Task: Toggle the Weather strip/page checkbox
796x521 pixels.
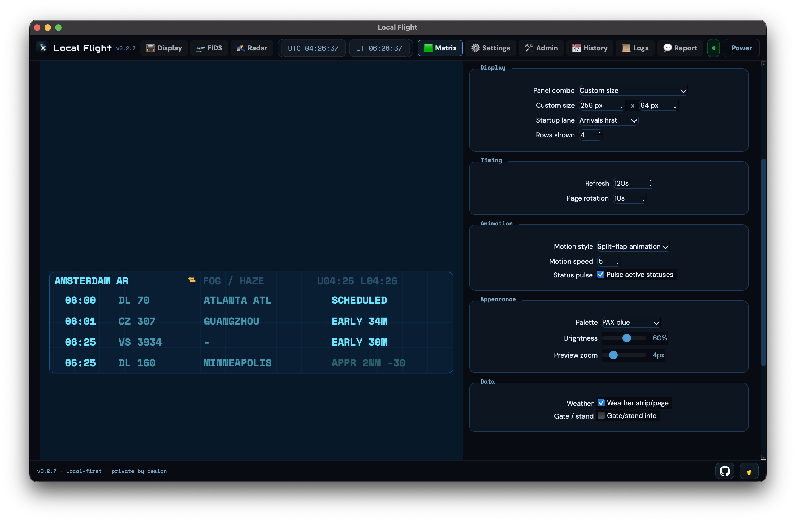Action: click(601, 403)
